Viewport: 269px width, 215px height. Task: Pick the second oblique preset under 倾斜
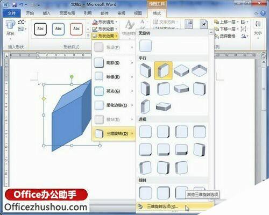coord(164,193)
